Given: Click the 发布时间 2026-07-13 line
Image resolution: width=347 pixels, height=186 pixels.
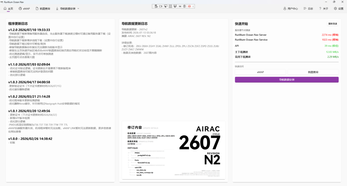Looking at the screenshot, I should (x=139, y=33).
